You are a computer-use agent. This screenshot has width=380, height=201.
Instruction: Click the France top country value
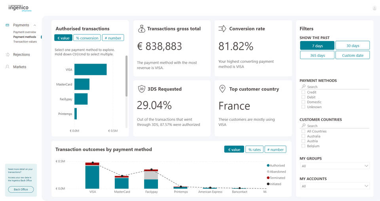pos(234,106)
